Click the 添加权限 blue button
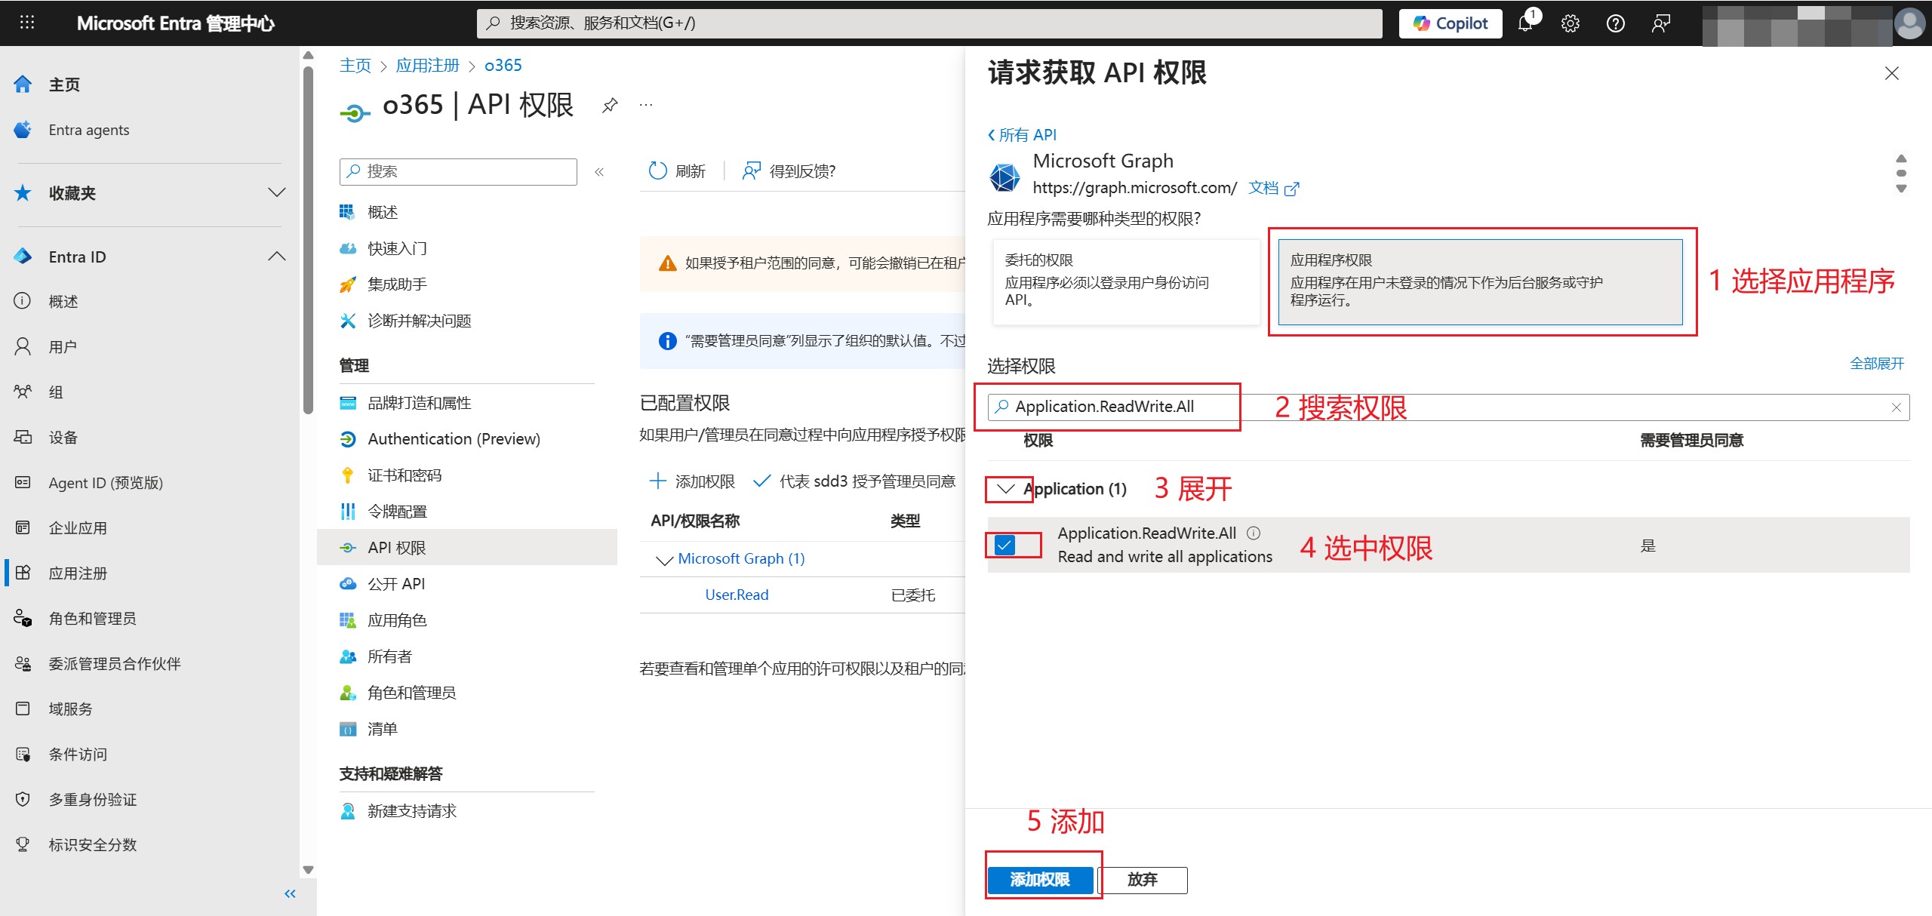The image size is (1932, 916). [x=1040, y=880]
